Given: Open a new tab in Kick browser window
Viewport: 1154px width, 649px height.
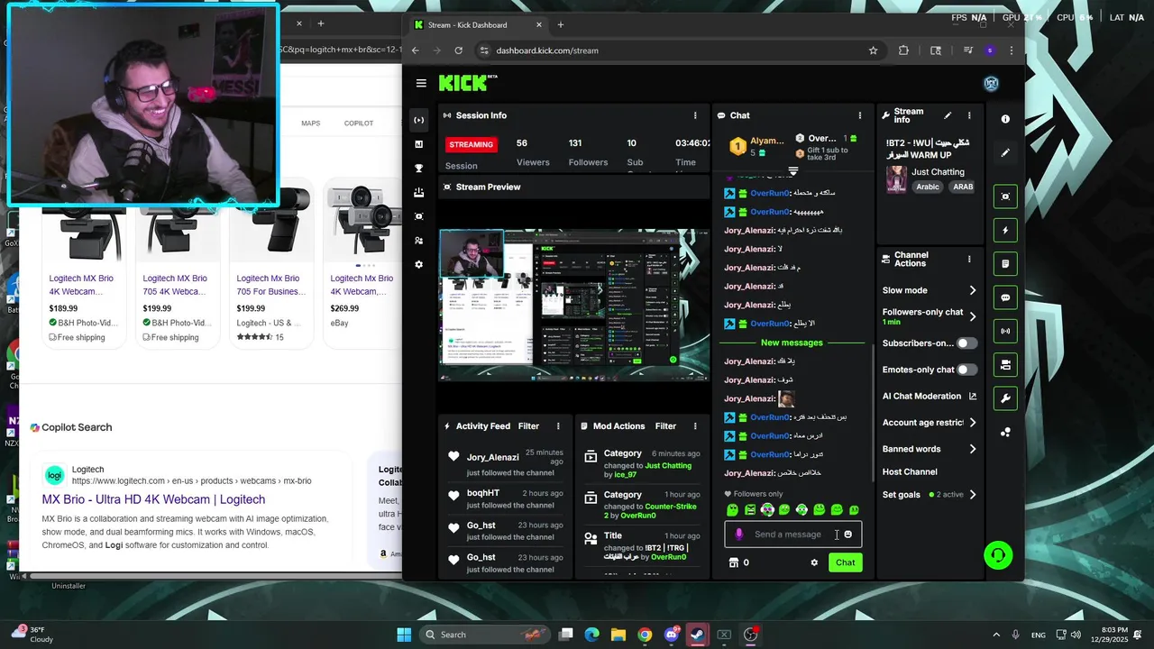Looking at the screenshot, I should pos(561,24).
